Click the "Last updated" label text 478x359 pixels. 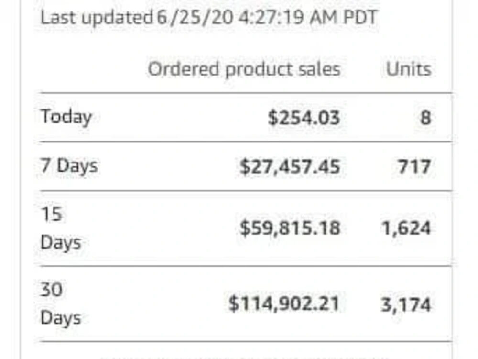[x=97, y=18]
